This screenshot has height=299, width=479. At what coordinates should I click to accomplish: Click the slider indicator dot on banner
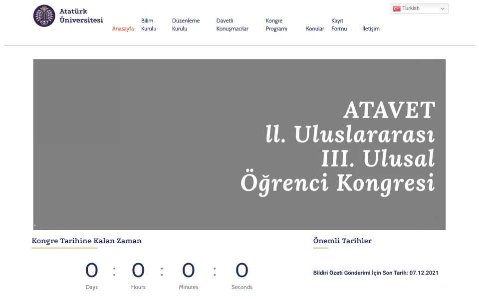coord(35,225)
